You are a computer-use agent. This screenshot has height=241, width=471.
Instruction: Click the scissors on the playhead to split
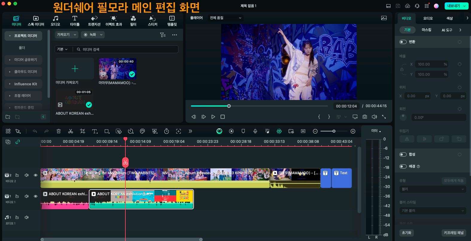125,163
